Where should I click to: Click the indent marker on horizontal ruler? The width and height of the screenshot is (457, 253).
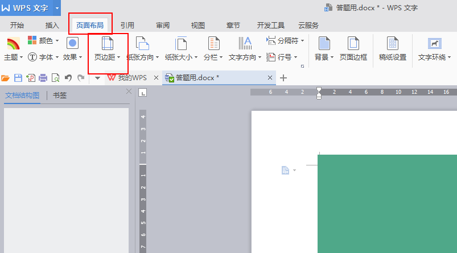click(x=319, y=93)
